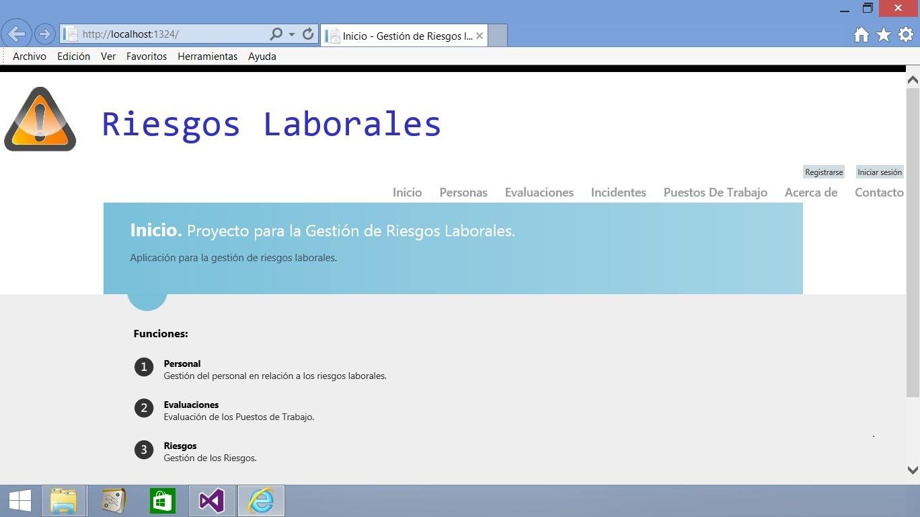Navigate to the Personas section
Screen dimensions: 920x517
(463, 193)
